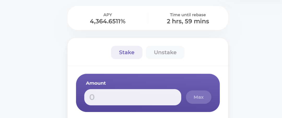This screenshot has width=282, height=118.
Task: Click the Max button
Action: click(198, 97)
